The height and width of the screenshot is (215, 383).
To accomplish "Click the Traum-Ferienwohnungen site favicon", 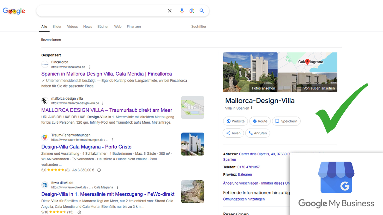I will pyautogui.click(x=45, y=137).
